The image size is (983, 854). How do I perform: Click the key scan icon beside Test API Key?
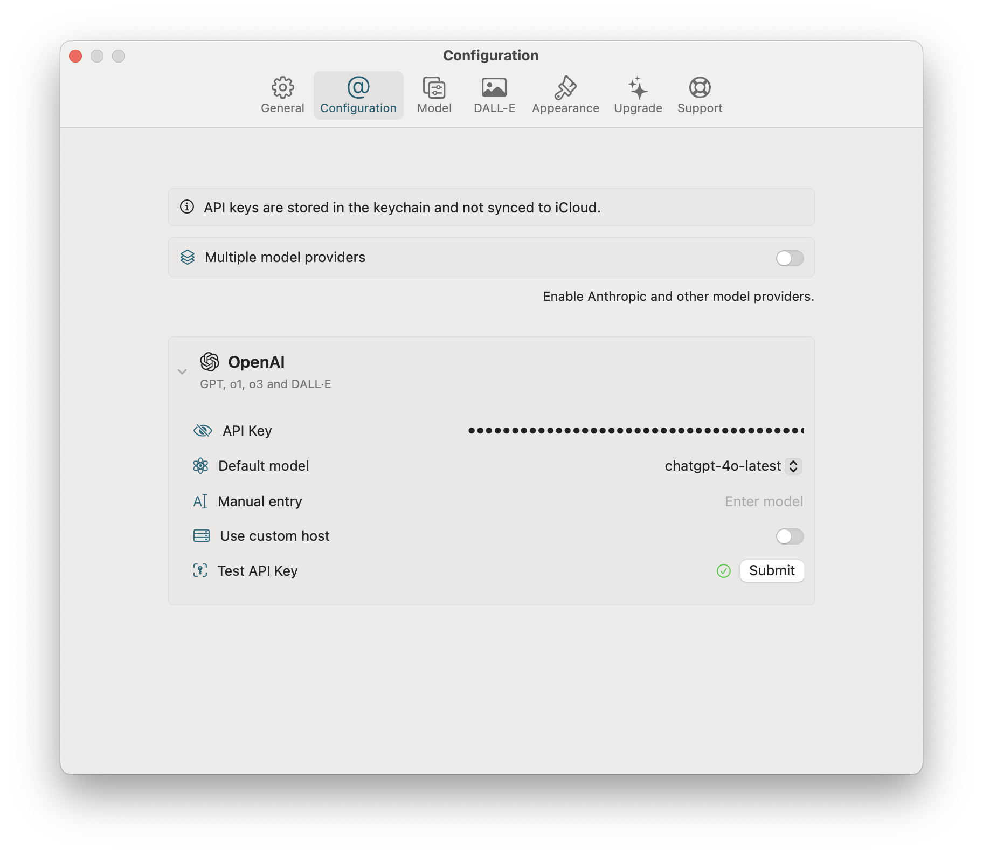click(x=200, y=570)
